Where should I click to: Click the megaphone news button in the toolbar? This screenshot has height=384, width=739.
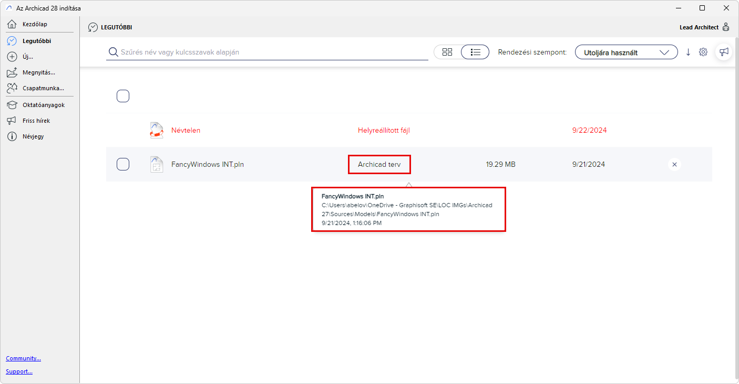[x=724, y=52]
